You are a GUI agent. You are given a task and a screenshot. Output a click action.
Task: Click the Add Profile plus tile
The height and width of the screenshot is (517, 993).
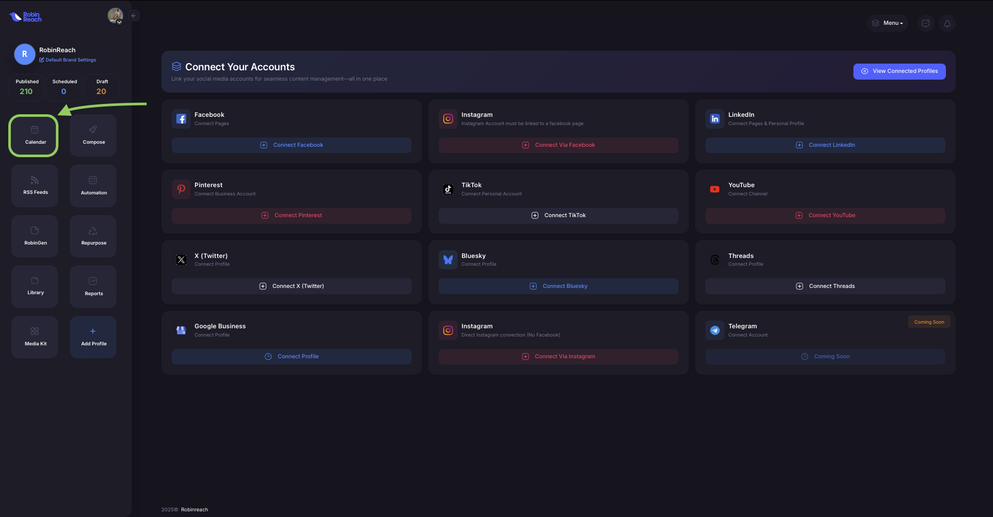(93, 337)
